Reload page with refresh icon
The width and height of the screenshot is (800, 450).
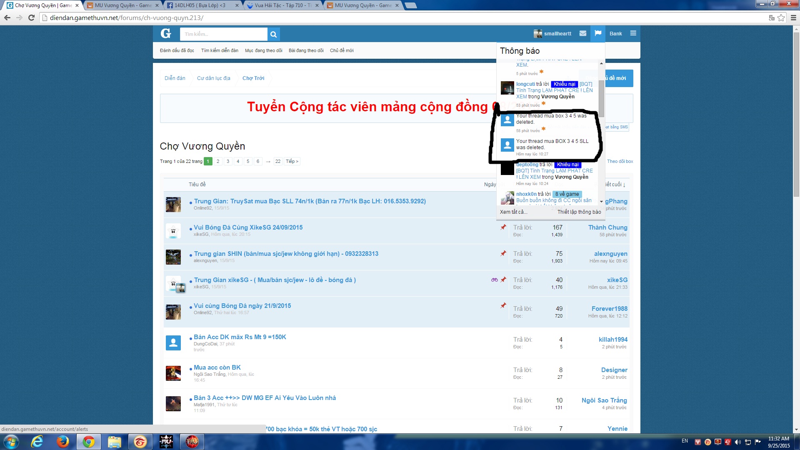click(31, 17)
